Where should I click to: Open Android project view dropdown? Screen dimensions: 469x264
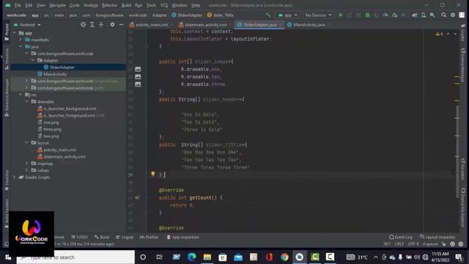point(27,24)
